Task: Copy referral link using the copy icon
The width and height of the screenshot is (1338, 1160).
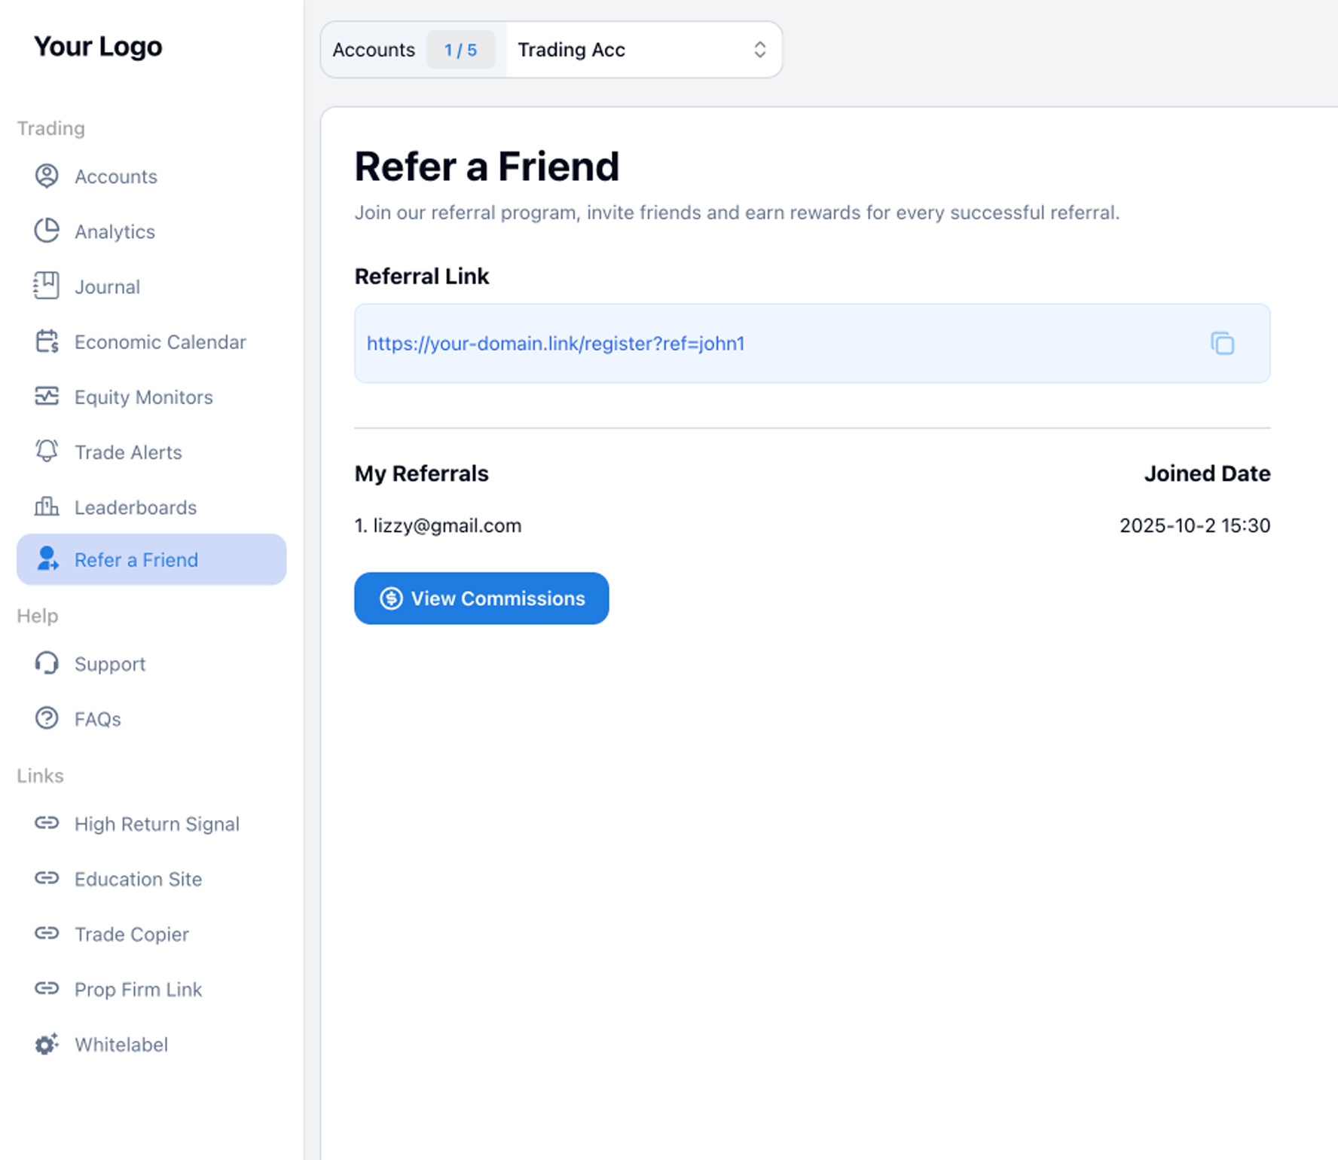Action: coord(1221,344)
